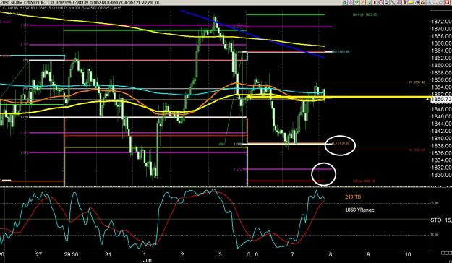This screenshot has height=263, width=452.
Task: Select the 1858 YRange label
Action: [x=359, y=210]
